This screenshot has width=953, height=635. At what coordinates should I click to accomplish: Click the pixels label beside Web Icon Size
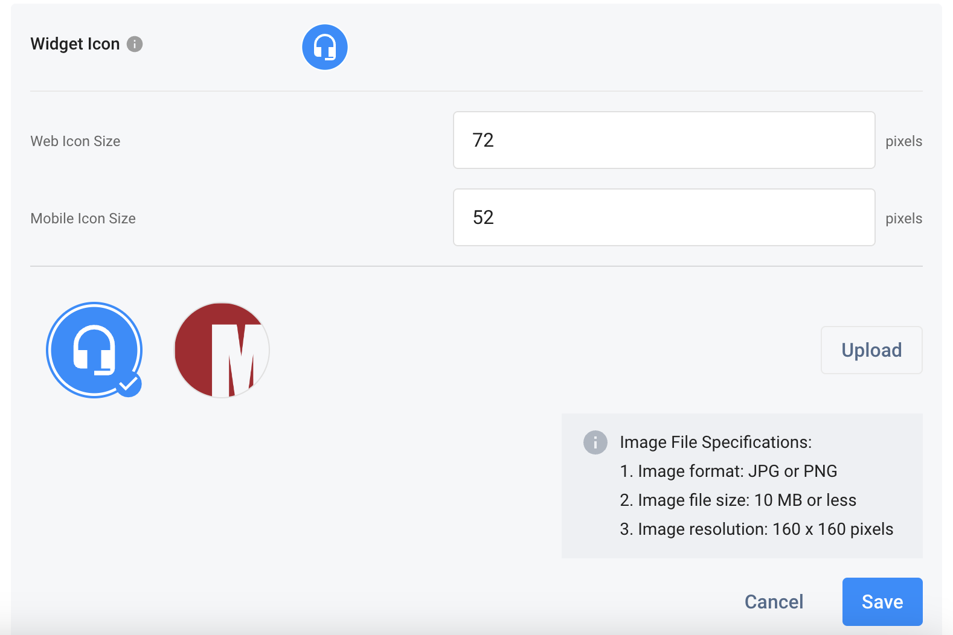(903, 141)
